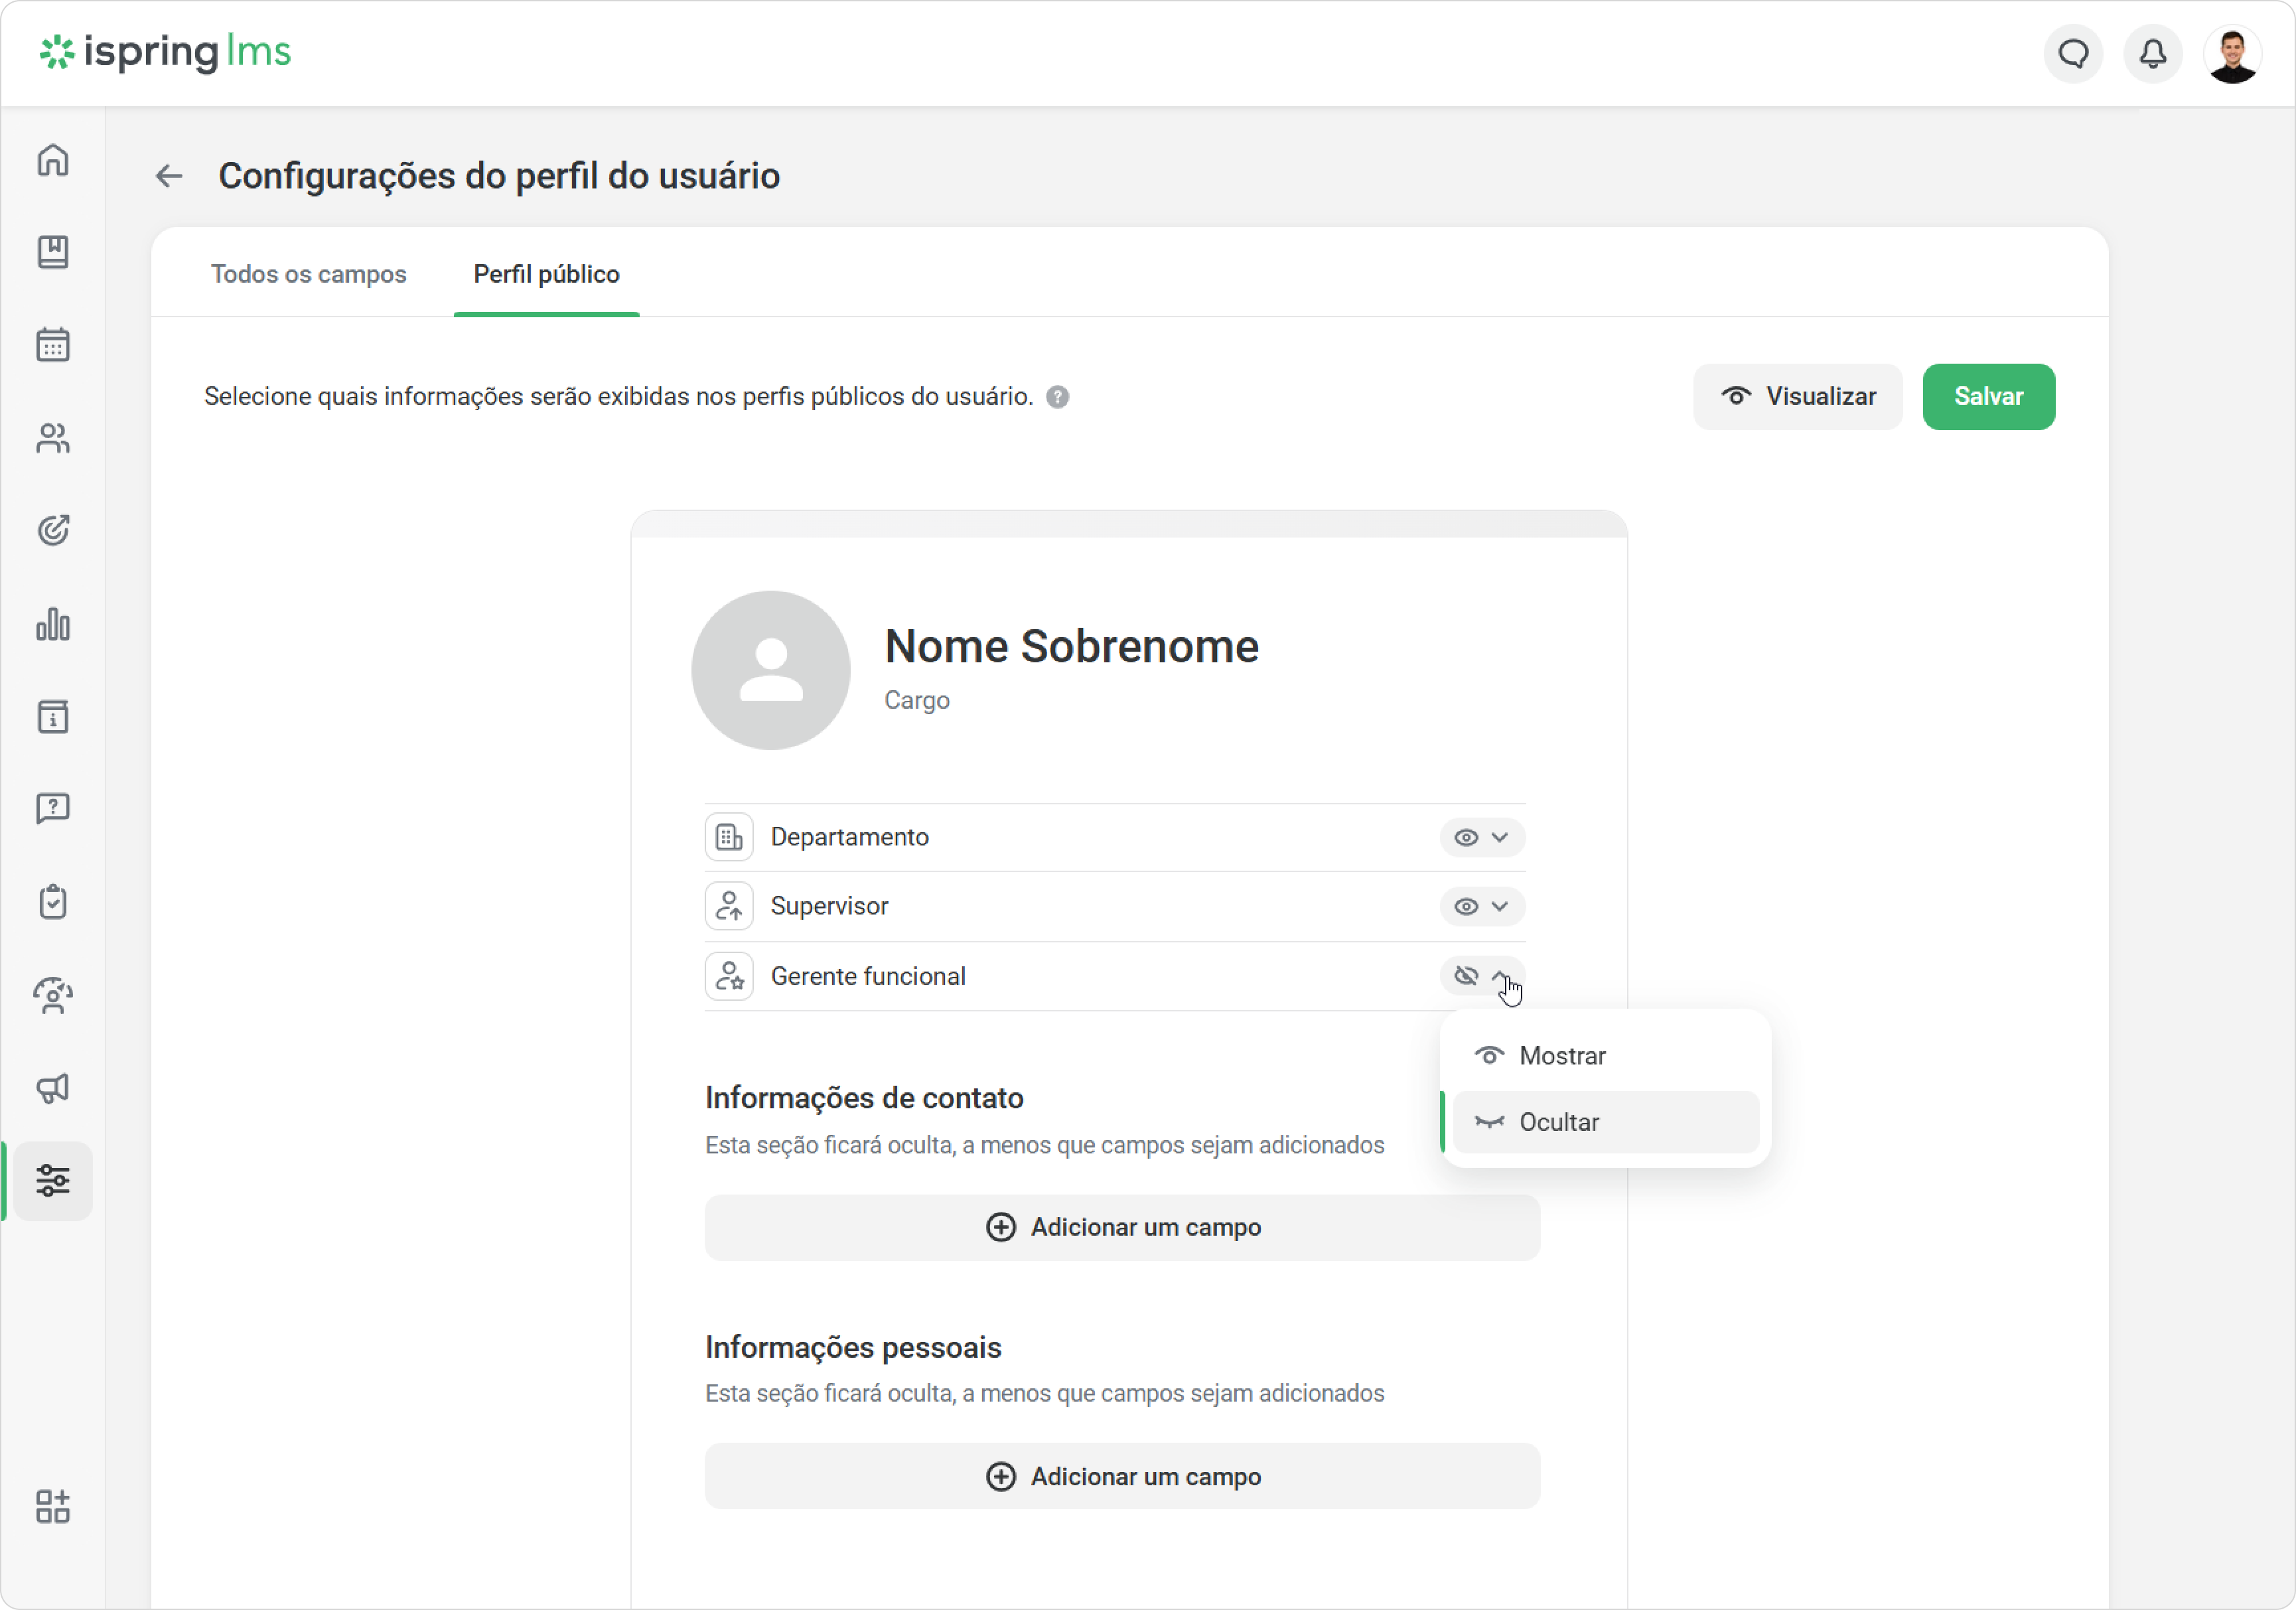Viewport: 2296px width, 1610px height.
Task: Toggle the eye visibility icon for Departamento
Action: (1466, 838)
